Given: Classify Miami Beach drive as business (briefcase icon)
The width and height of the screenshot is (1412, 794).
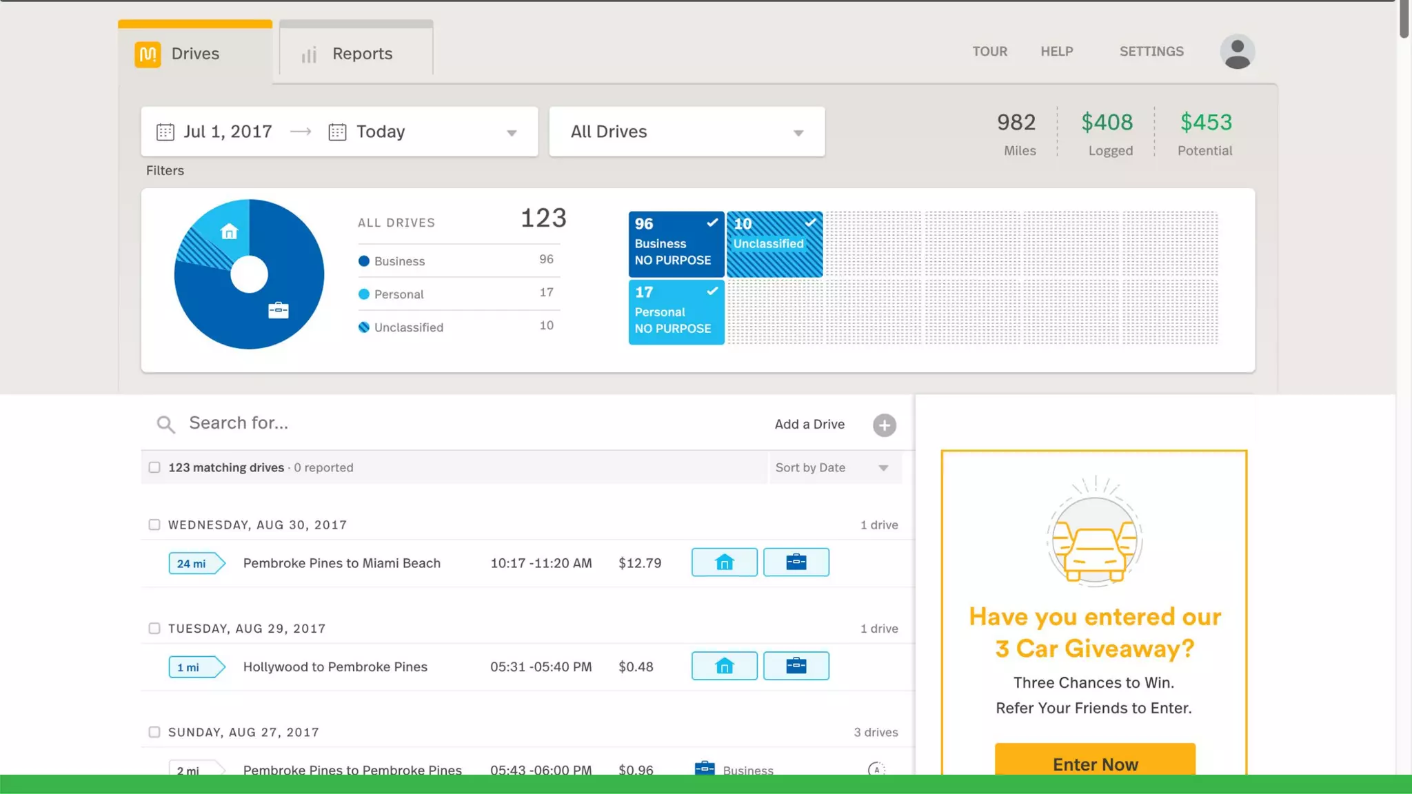Looking at the screenshot, I should point(796,562).
